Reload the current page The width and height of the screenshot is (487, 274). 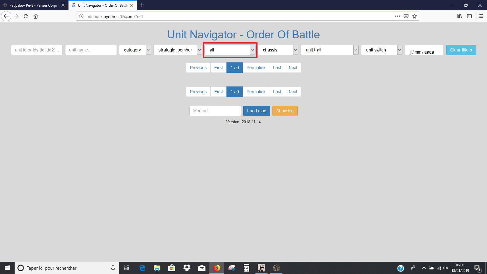26,16
